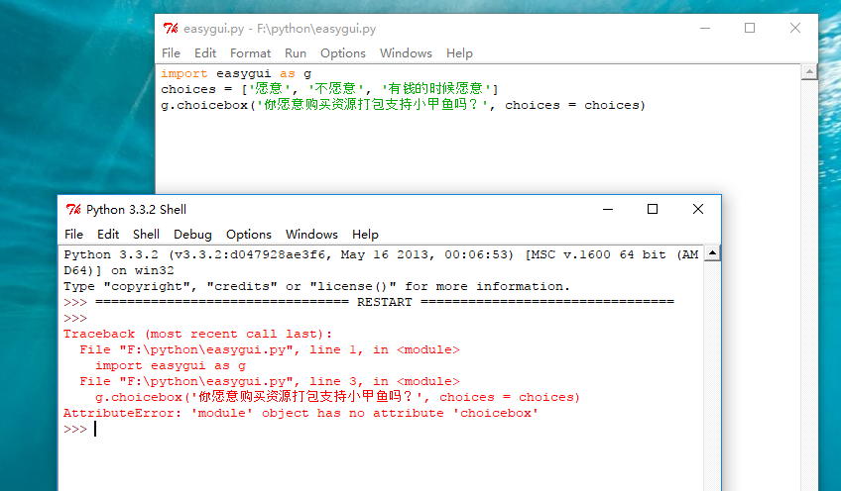Click the 'import easygui as g' line in editor
Viewport: 841px width, 491px height.
click(x=236, y=73)
